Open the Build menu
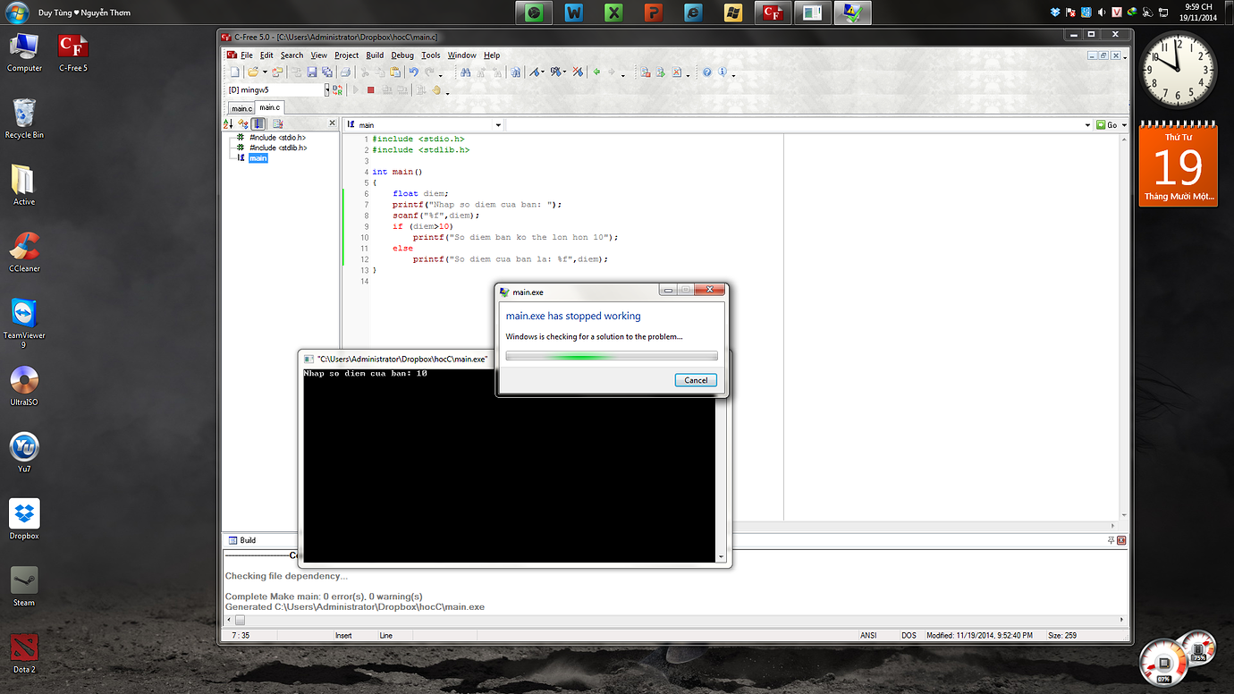The width and height of the screenshot is (1234, 694). point(375,55)
